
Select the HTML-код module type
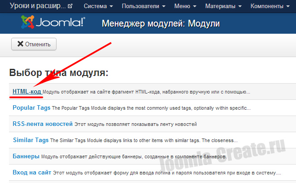(x=27, y=91)
